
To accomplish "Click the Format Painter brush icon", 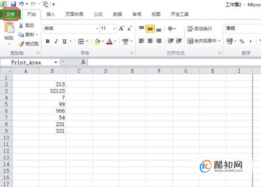I will [x=21, y=44].
